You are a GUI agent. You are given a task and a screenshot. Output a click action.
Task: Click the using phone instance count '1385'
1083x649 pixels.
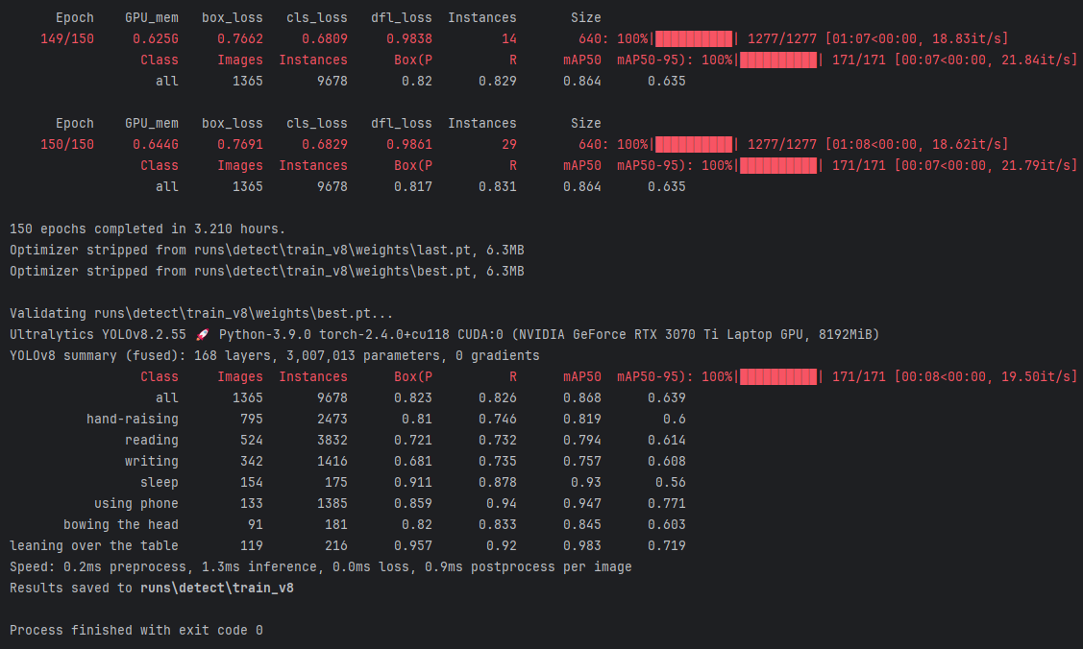tap(332, 503)
